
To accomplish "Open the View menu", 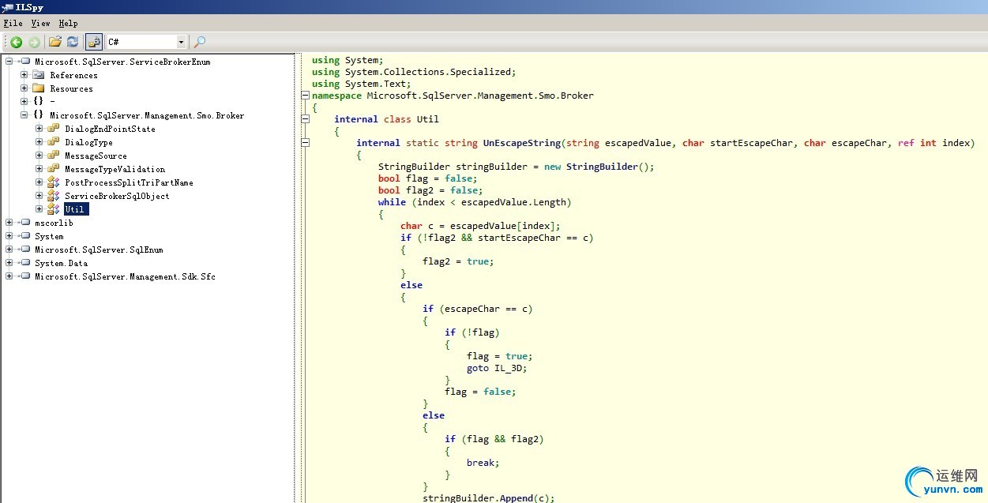I will pyautogui.click(x=40, y=24).
